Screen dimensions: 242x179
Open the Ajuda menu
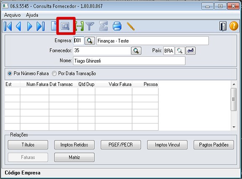coord(32,15)
